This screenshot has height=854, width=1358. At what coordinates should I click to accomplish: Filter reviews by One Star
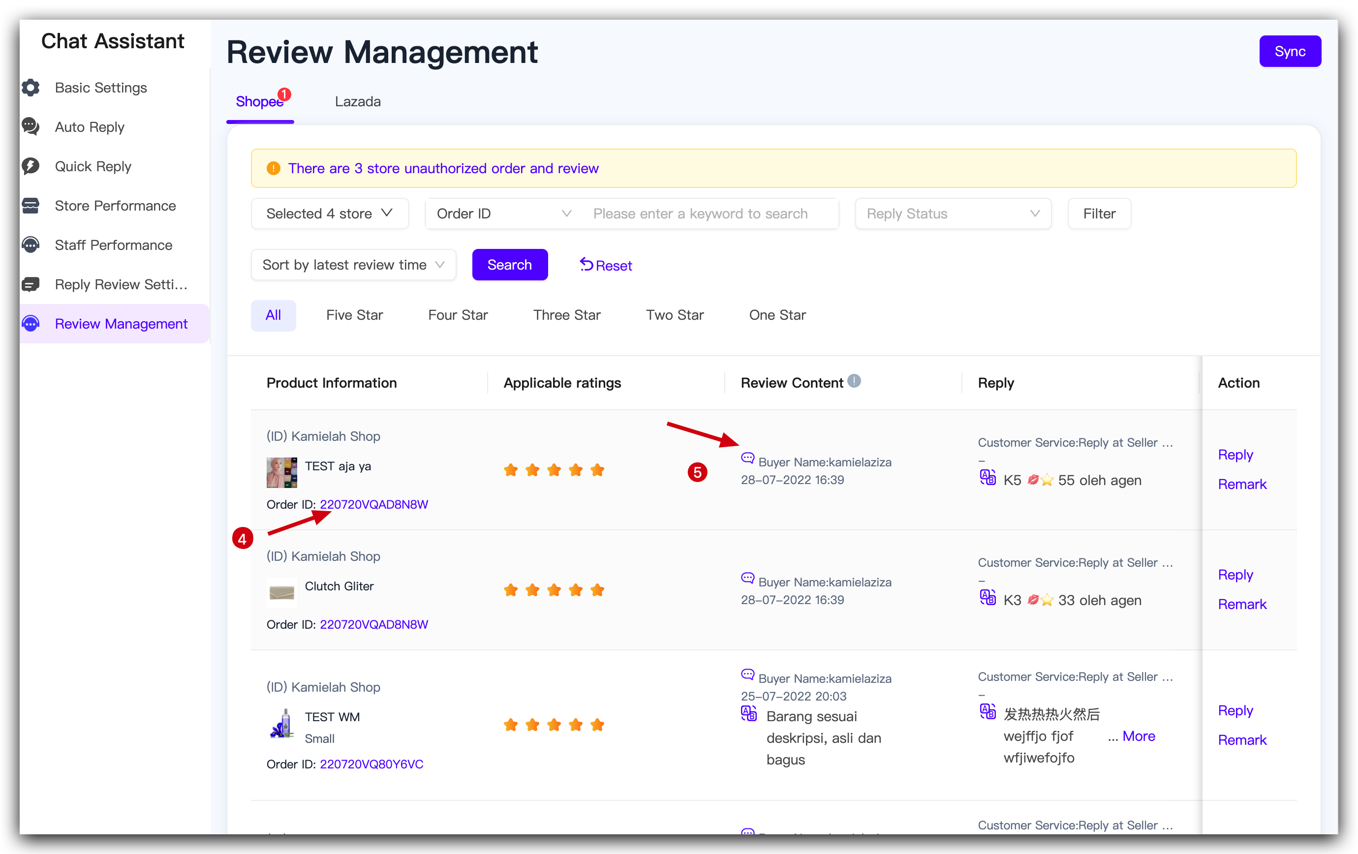(x=777, y=315)
